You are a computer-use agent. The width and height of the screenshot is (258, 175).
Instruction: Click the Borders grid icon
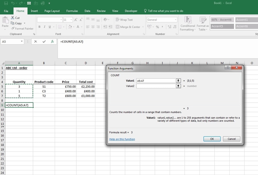click(x=60, y=27)
